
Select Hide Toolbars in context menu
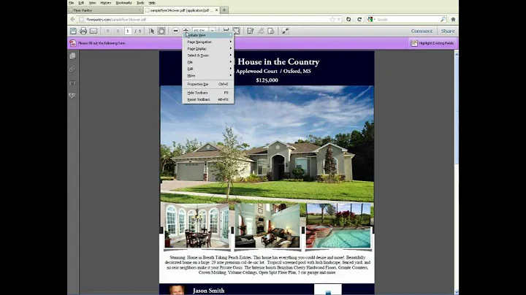pyautogui.click(x=208, y=93)
